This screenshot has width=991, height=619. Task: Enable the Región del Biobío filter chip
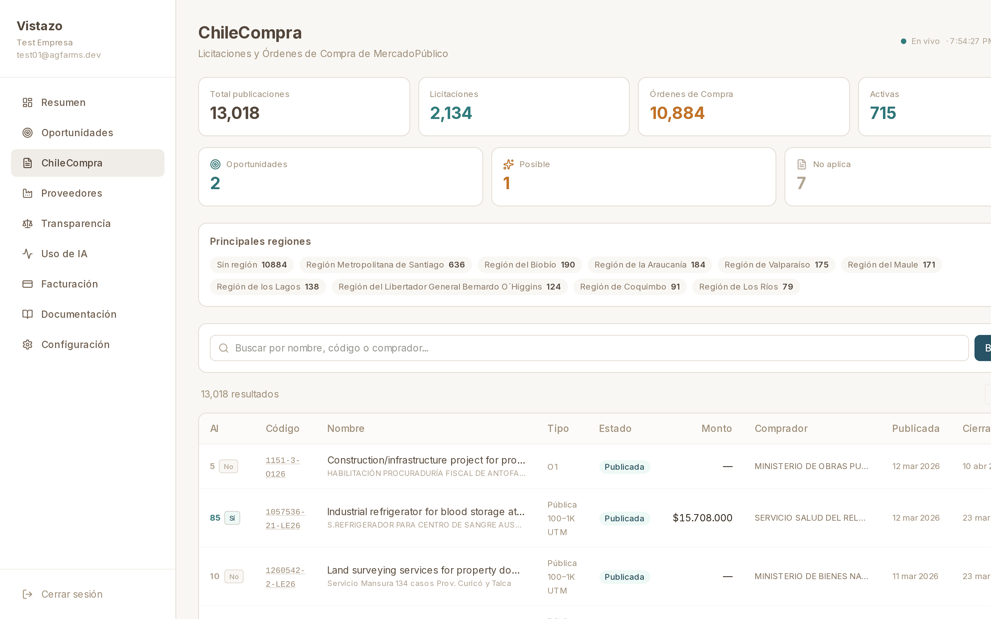click(530, 264)
